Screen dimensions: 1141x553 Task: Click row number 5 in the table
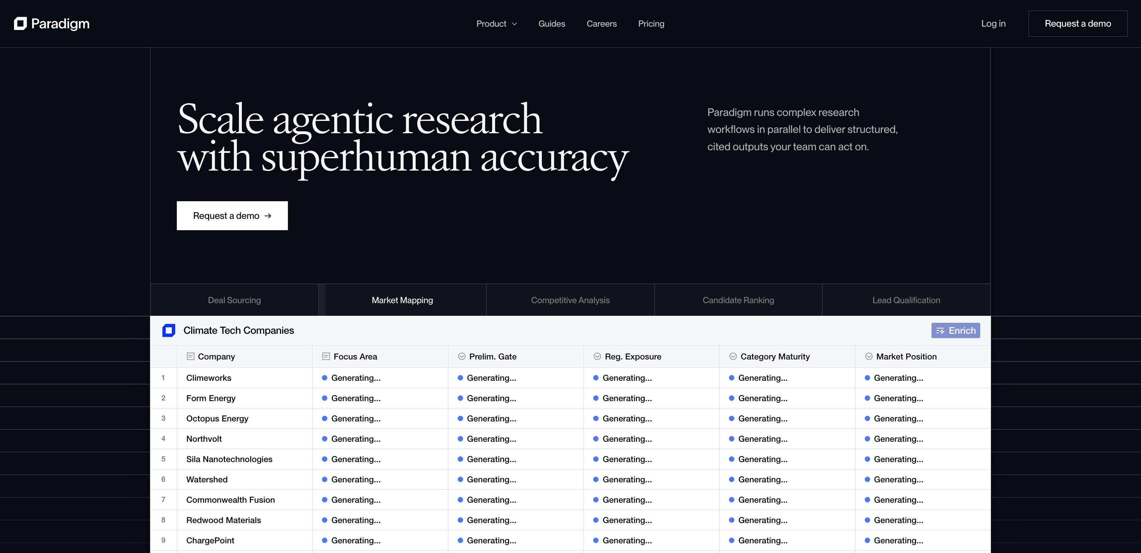(163, 459)
